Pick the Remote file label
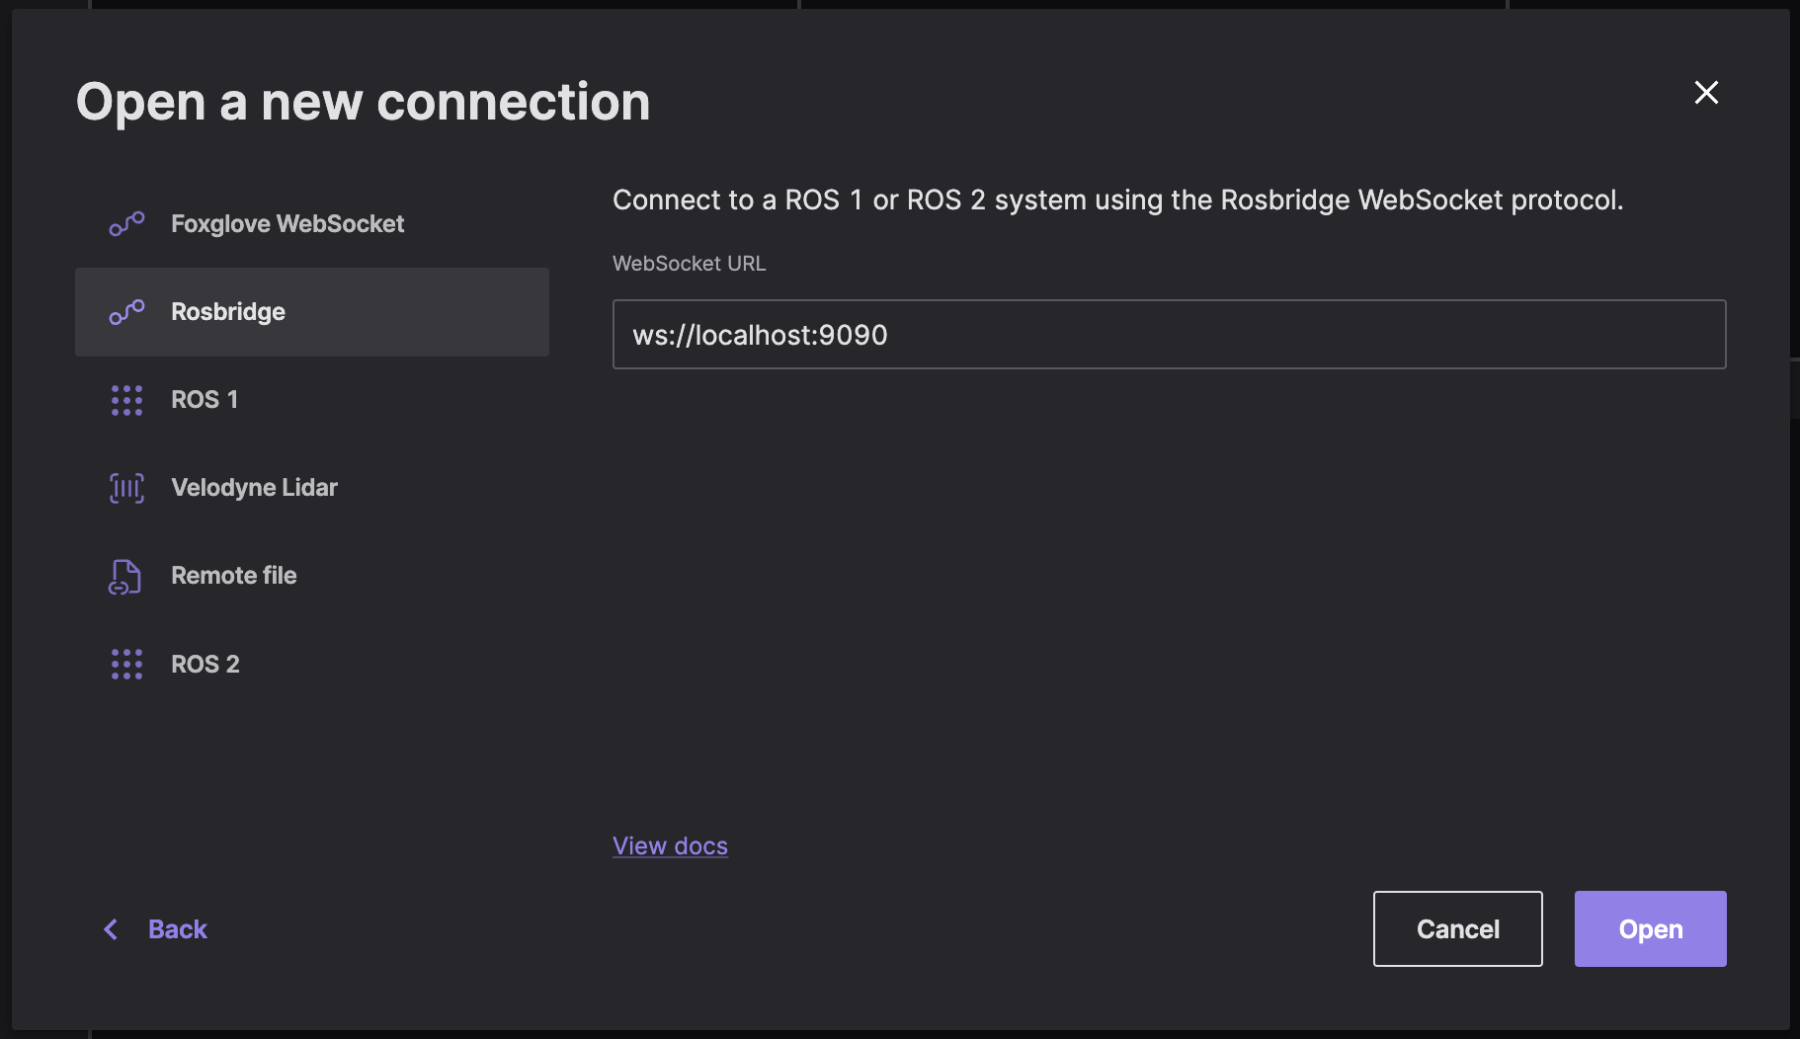 pos(234,576)
